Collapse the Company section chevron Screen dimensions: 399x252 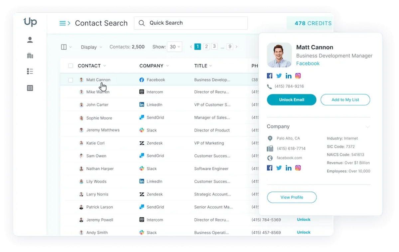pyautogui.click(x=367, y=127)
